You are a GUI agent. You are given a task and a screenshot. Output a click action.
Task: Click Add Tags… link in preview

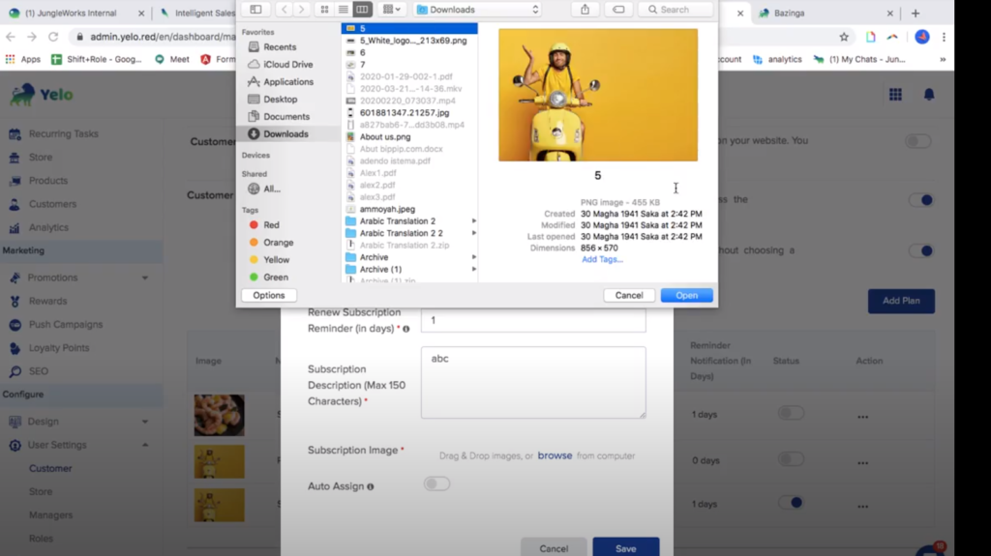pyautogui.click(x=602, y=259)
